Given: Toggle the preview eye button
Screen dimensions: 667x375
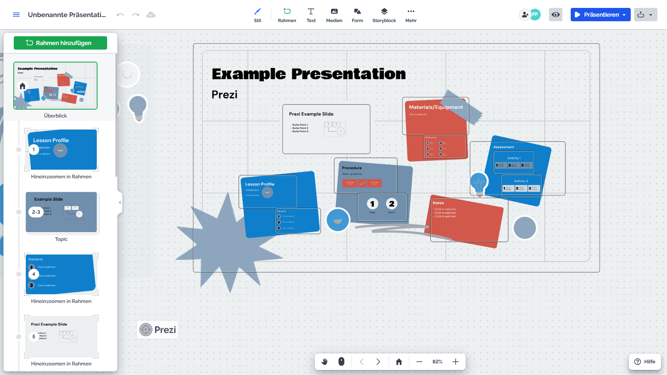Looking at the screenshot, I should point(556,15).
